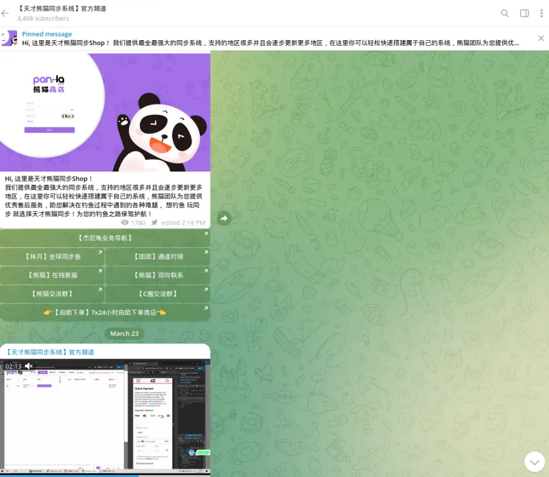Open the 【林月】全球同步鱼 link button
Image resolution: width=549 pixels, height=477 pixels.
(52, 257)
